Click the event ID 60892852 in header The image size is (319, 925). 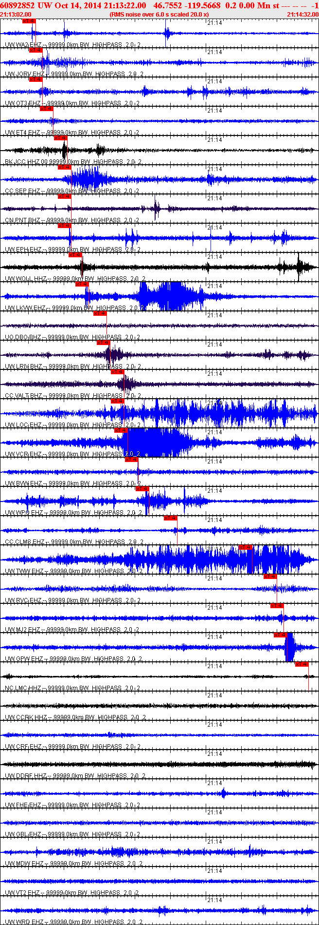coord(18,5)
